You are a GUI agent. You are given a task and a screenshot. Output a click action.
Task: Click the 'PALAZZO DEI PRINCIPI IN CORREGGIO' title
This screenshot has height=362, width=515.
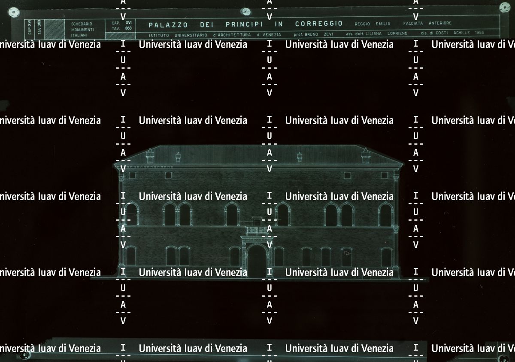(x=245, y=24)
